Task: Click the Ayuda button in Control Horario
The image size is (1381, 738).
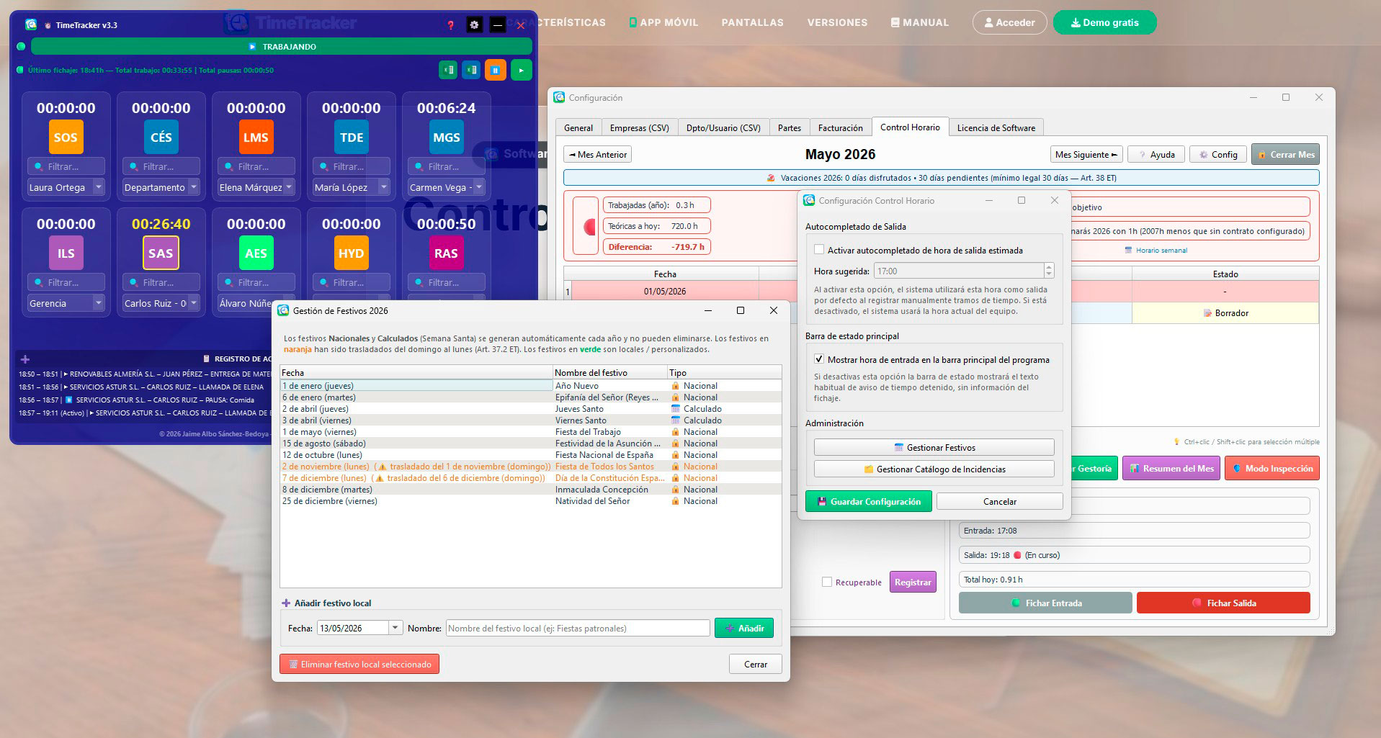Action: click(x=1156, y=154)
